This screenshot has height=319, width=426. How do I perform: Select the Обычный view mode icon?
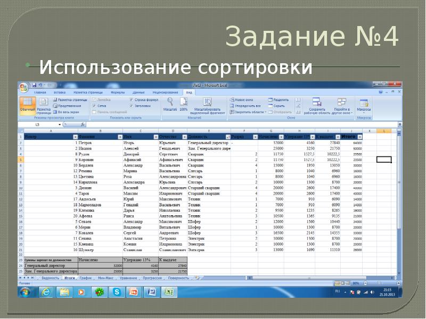[28, 105]
